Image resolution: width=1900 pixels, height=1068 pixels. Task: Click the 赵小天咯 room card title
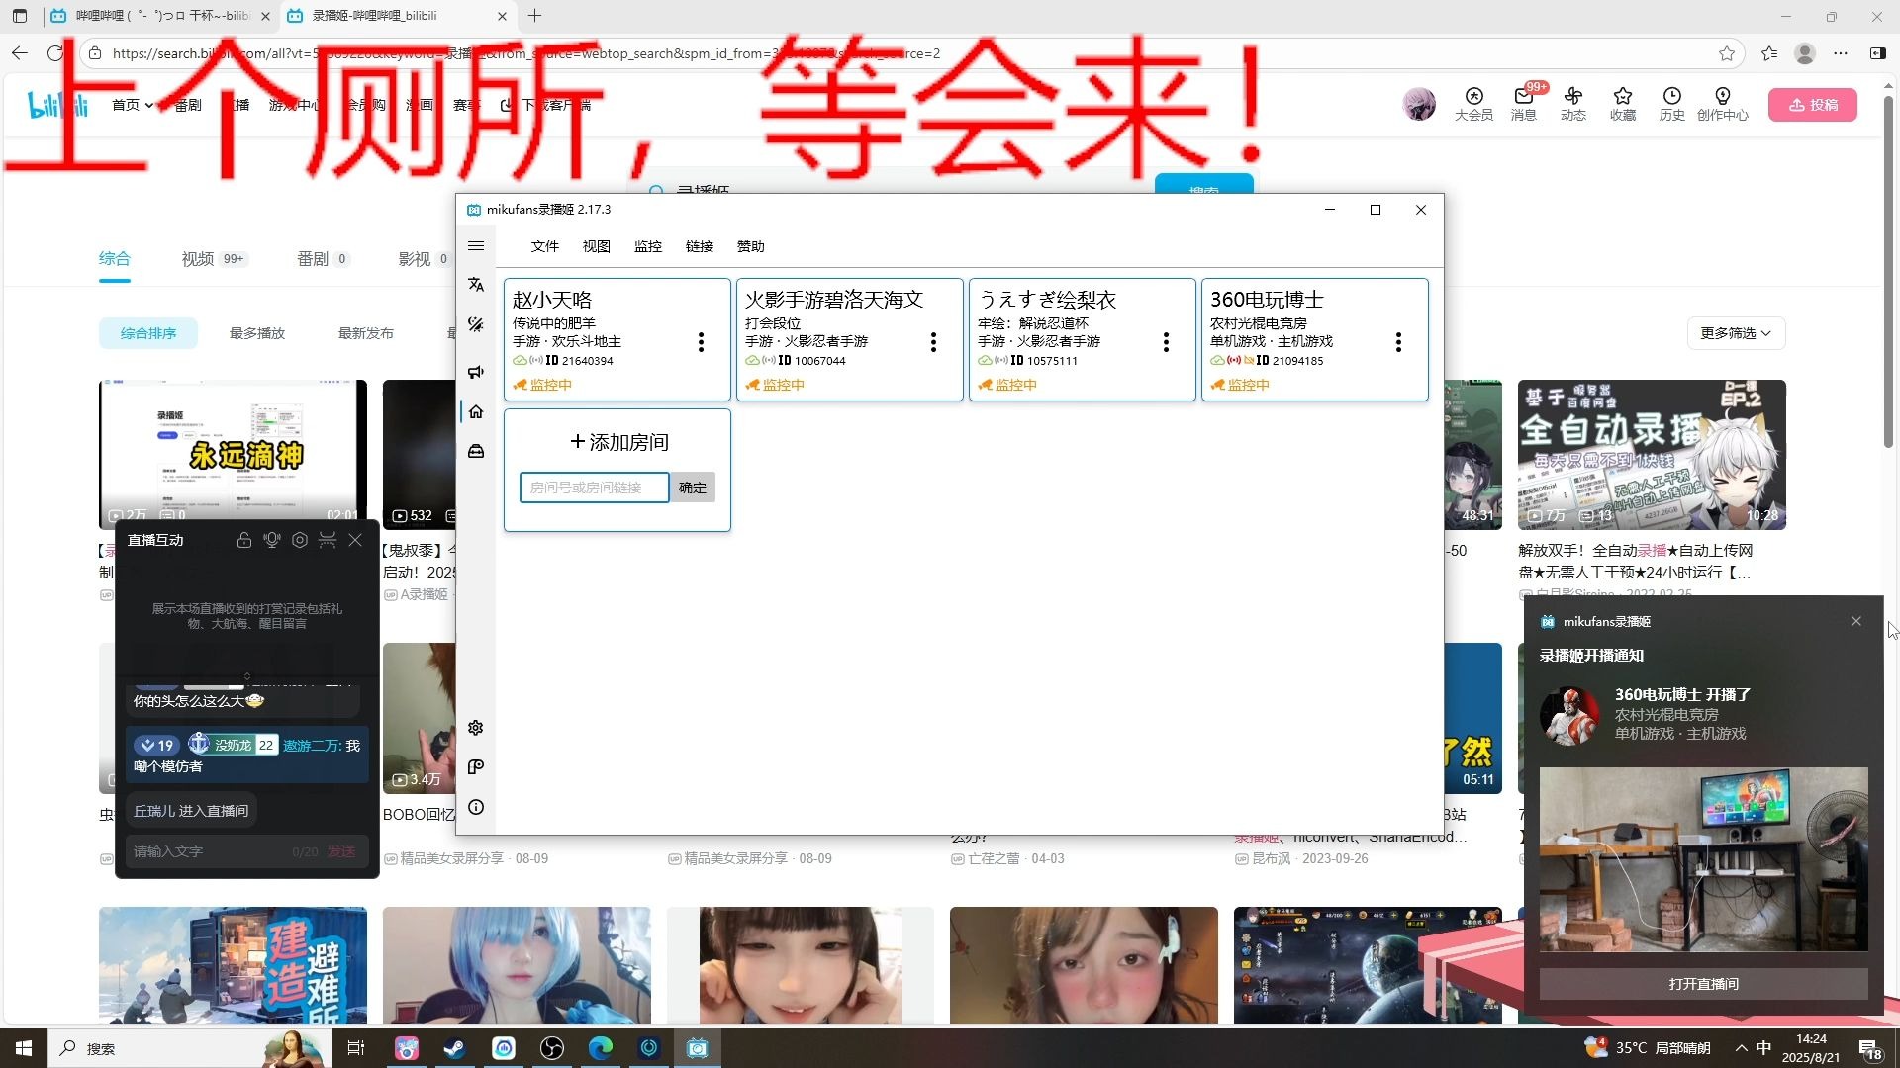552,300
